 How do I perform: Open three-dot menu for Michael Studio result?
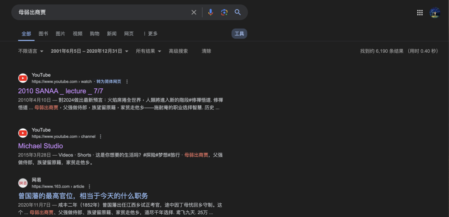[x=101, y=137]
